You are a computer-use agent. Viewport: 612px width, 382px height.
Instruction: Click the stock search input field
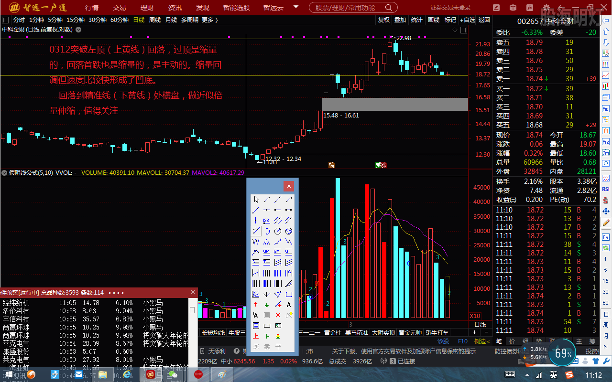pos(353,8)
